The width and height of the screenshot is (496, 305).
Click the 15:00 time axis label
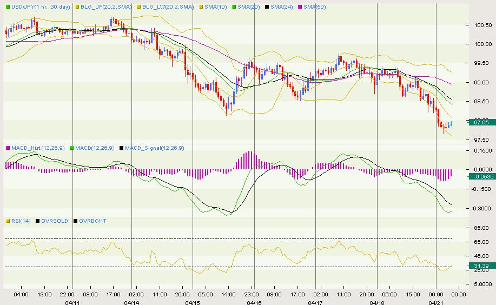tap(413, 295)
